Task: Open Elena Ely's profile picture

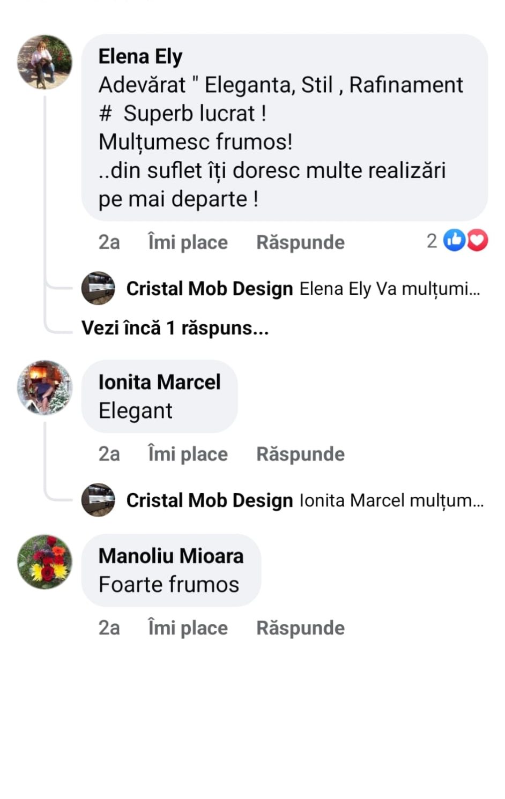Action: pyautogui.click(x=44, y=62)
